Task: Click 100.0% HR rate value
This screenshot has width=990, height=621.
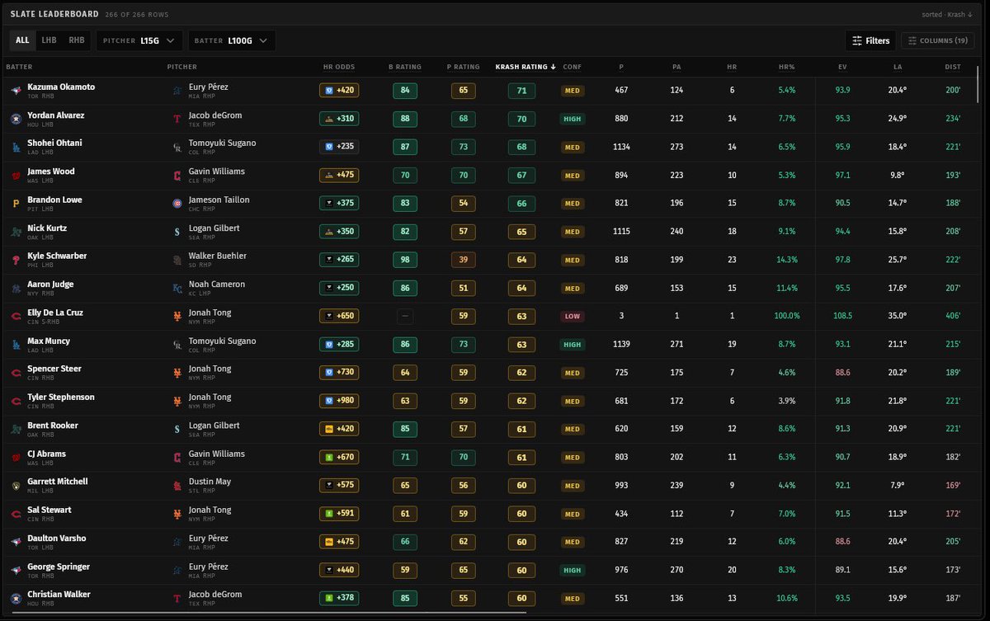Action: [788, 316]
